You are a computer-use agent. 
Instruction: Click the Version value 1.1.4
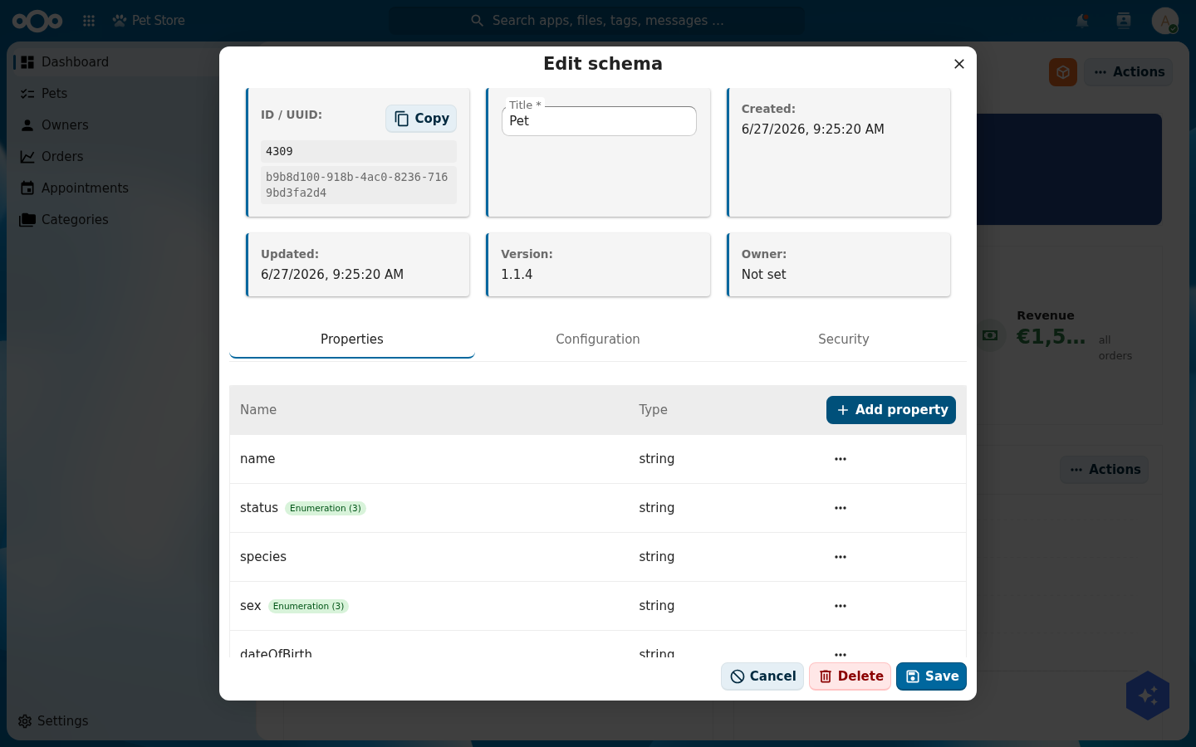(x=517, y=275)
